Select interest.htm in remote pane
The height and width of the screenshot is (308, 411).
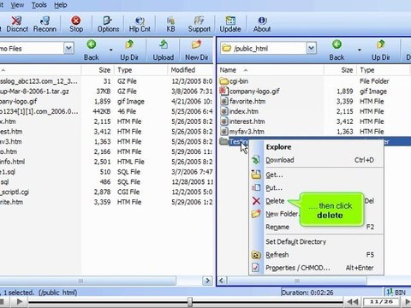tap(247, 121)
